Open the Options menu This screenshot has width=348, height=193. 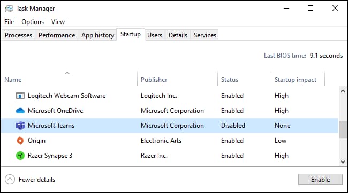click(x=33, y=22)
